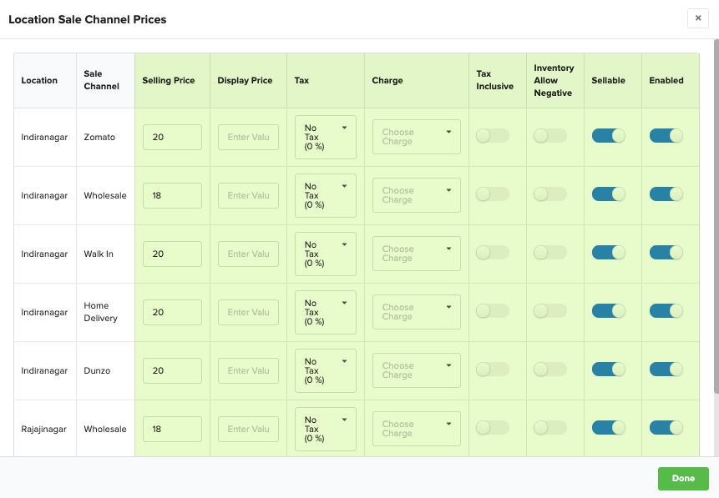Click the Sale Channel column header
Viewport: 719px width, 498px height.
(x=101, y=80)
